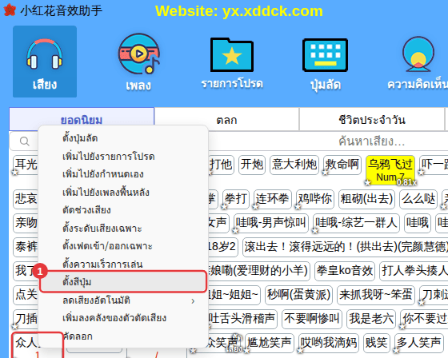Open the เสียง headphones section
Viewport: 448px width, 358px height.
tap(45, 62)
